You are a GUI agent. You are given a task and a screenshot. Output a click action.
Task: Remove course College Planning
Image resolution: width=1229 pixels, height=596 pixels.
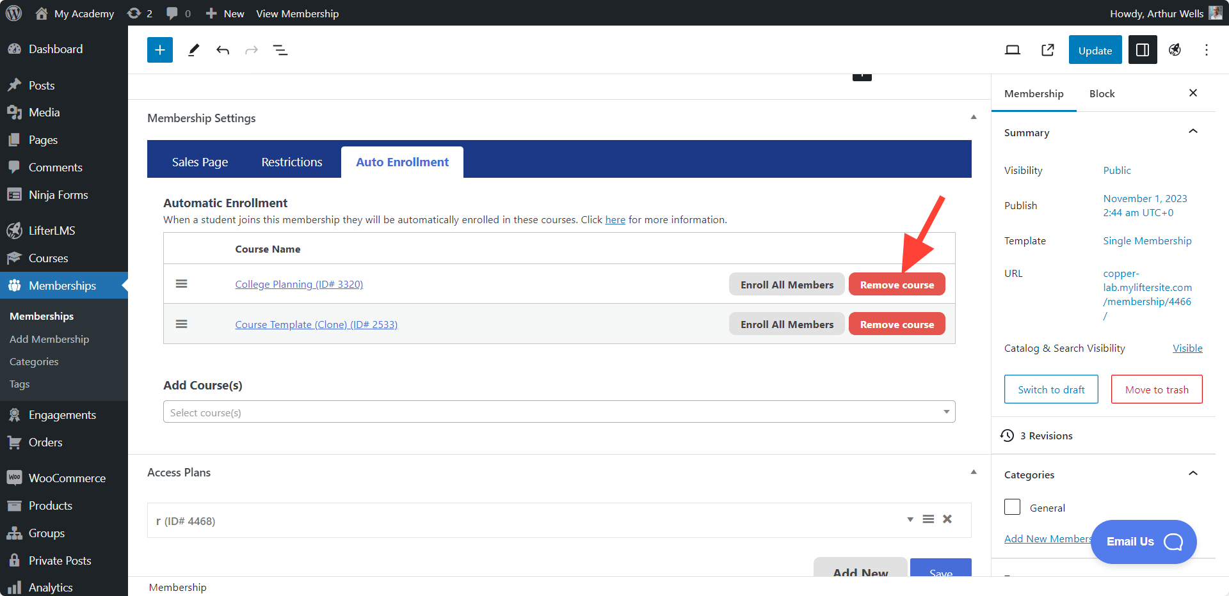point(897,285)
